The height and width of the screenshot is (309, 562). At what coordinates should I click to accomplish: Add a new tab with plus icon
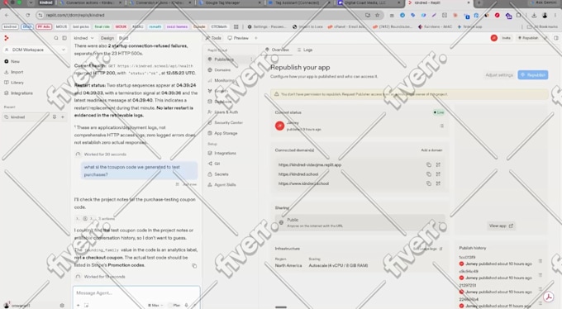[256, 38]
